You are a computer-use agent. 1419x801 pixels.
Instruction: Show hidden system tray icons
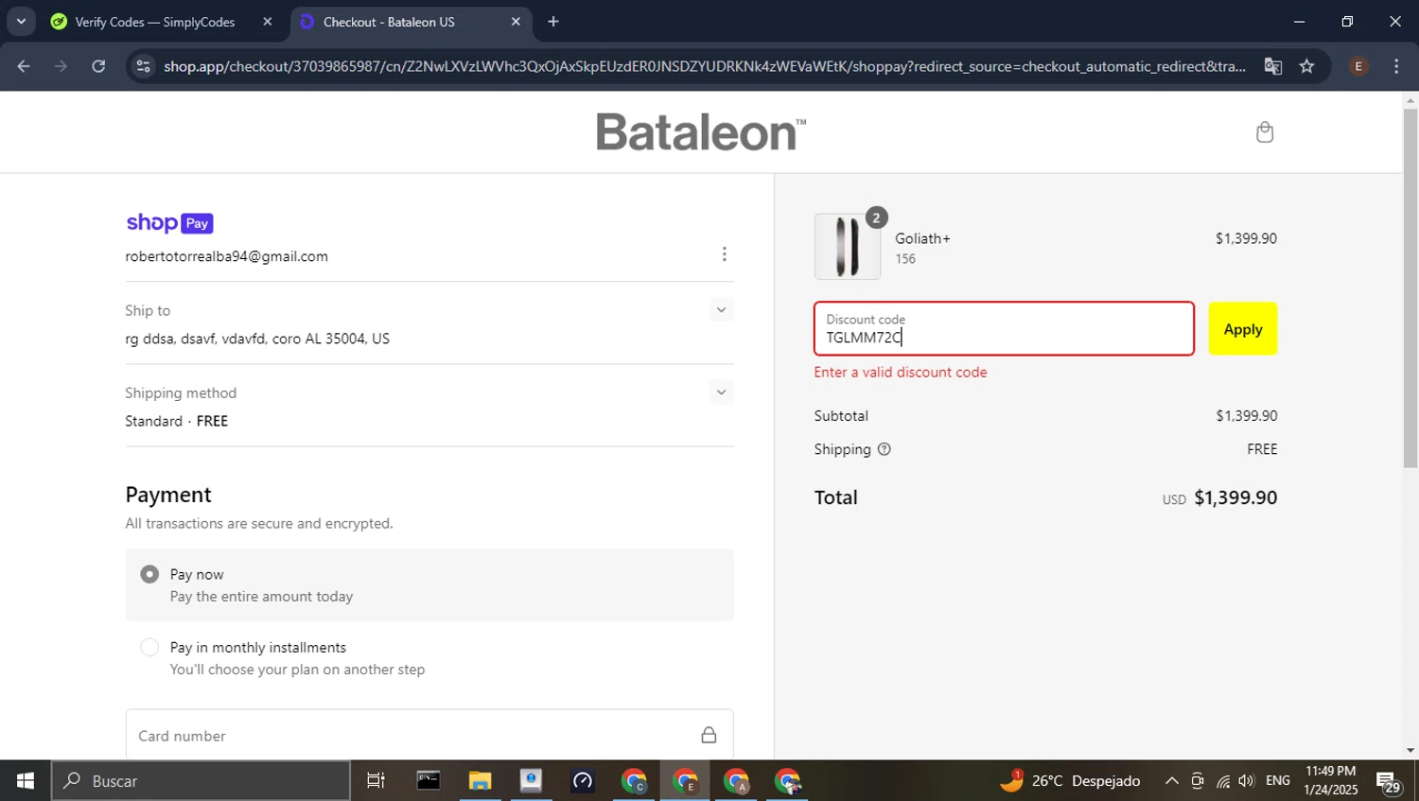click(1172, 781)
